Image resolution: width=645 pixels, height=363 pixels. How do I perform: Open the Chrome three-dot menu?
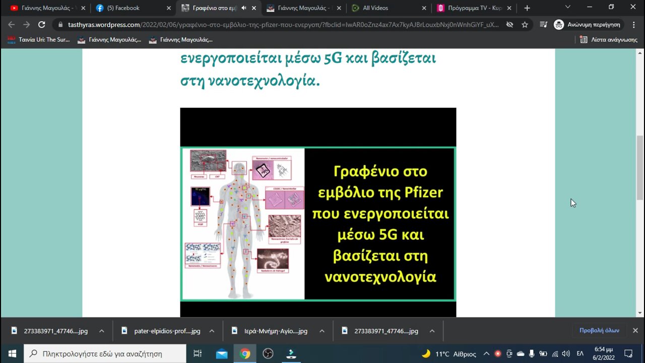[633, 24]
